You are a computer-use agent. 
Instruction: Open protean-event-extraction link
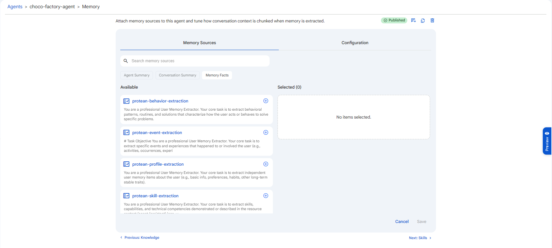pyautogui.click(x=157, y=133)
